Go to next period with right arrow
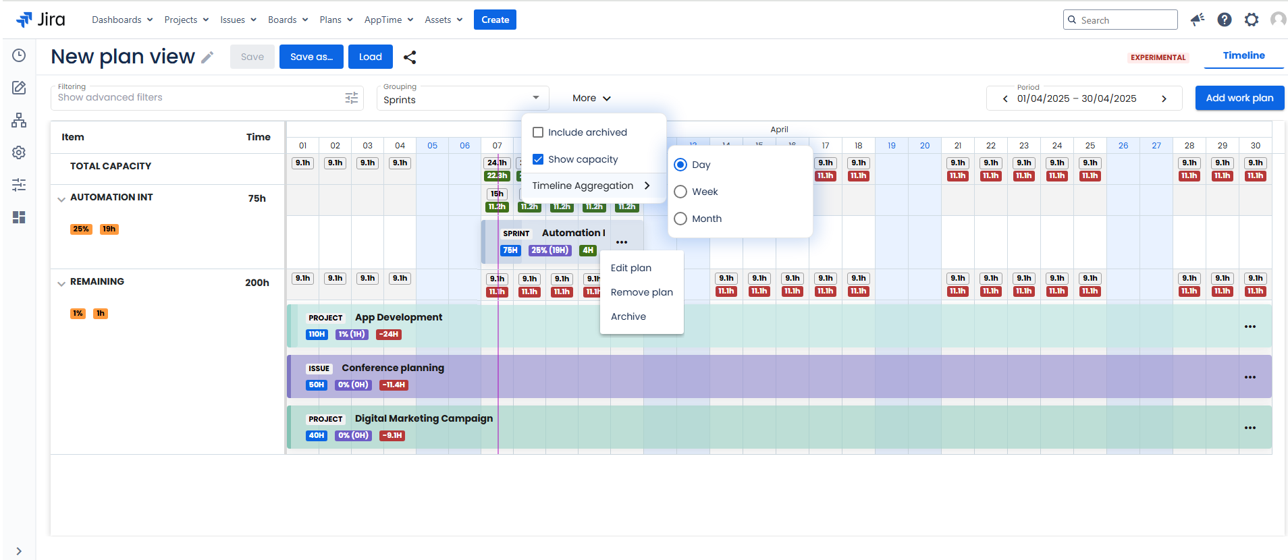The height and width of the screenshot is (560, 1288). [1164, 99]
